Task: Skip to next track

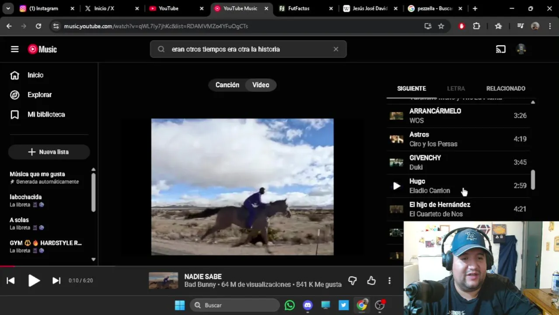Action: point(56,280)
